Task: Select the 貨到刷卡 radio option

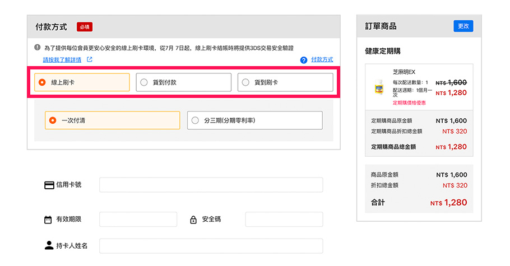Action: point(285,82)
